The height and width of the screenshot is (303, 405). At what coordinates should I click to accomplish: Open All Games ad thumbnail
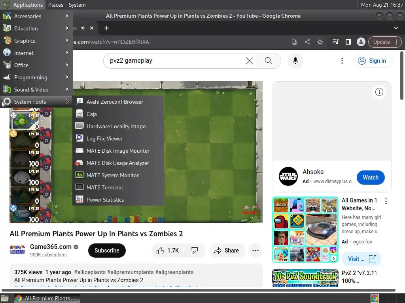[305, 230]
